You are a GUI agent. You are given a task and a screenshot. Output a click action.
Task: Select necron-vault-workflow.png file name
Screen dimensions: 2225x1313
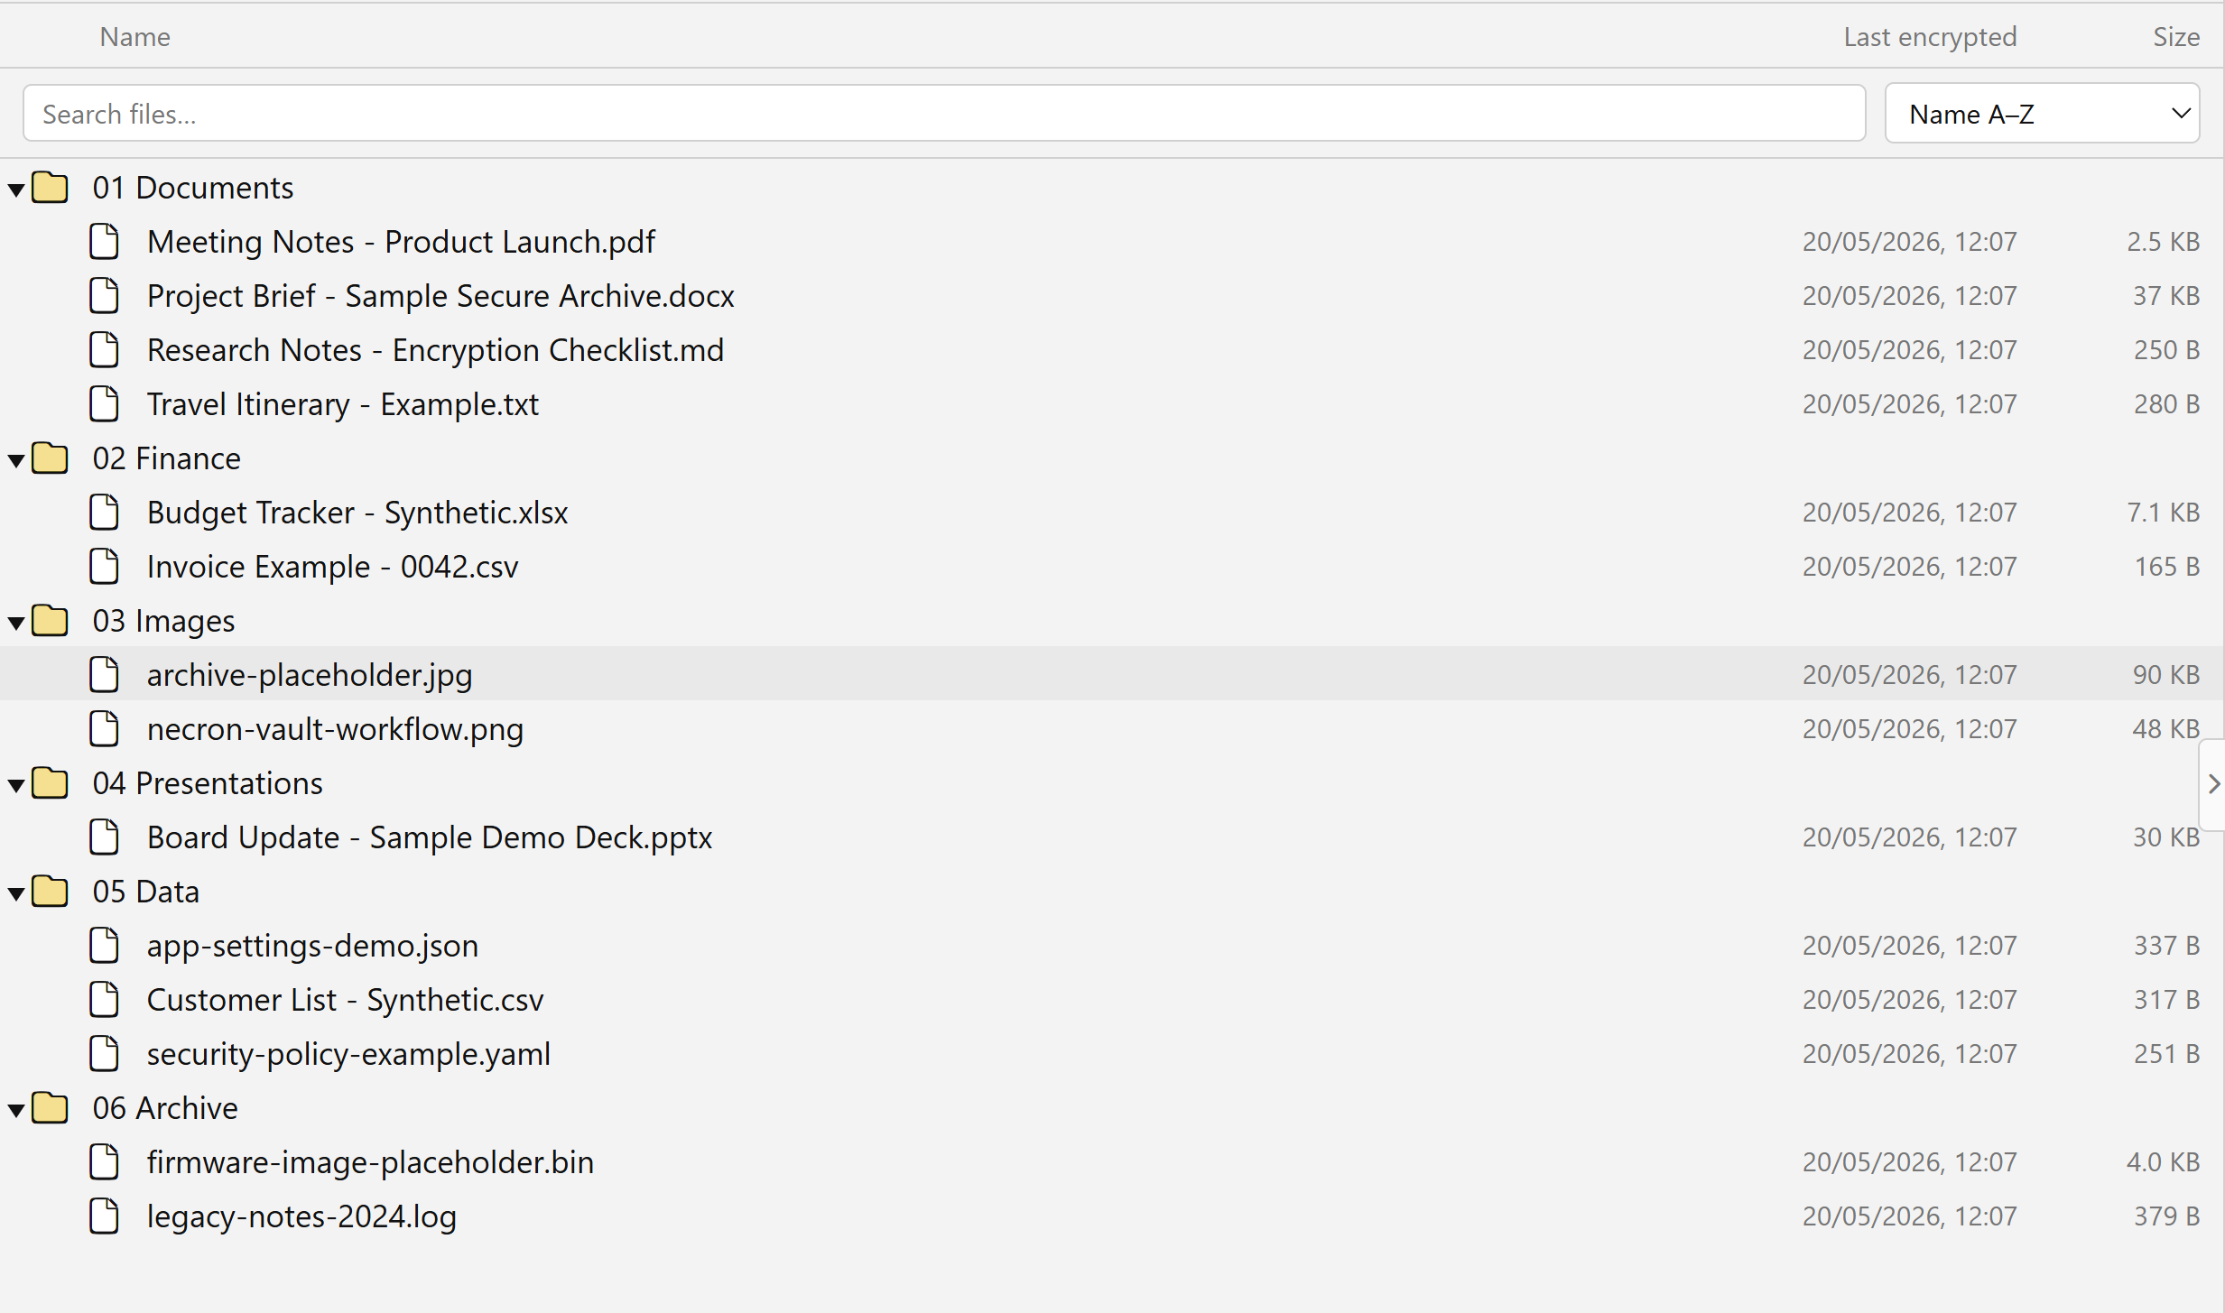335,729
